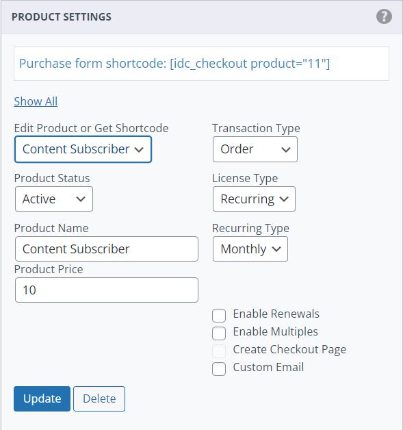Open the Product Status dropdown
The height and width of the screenshot is (430, 403).
pos(54,199)
